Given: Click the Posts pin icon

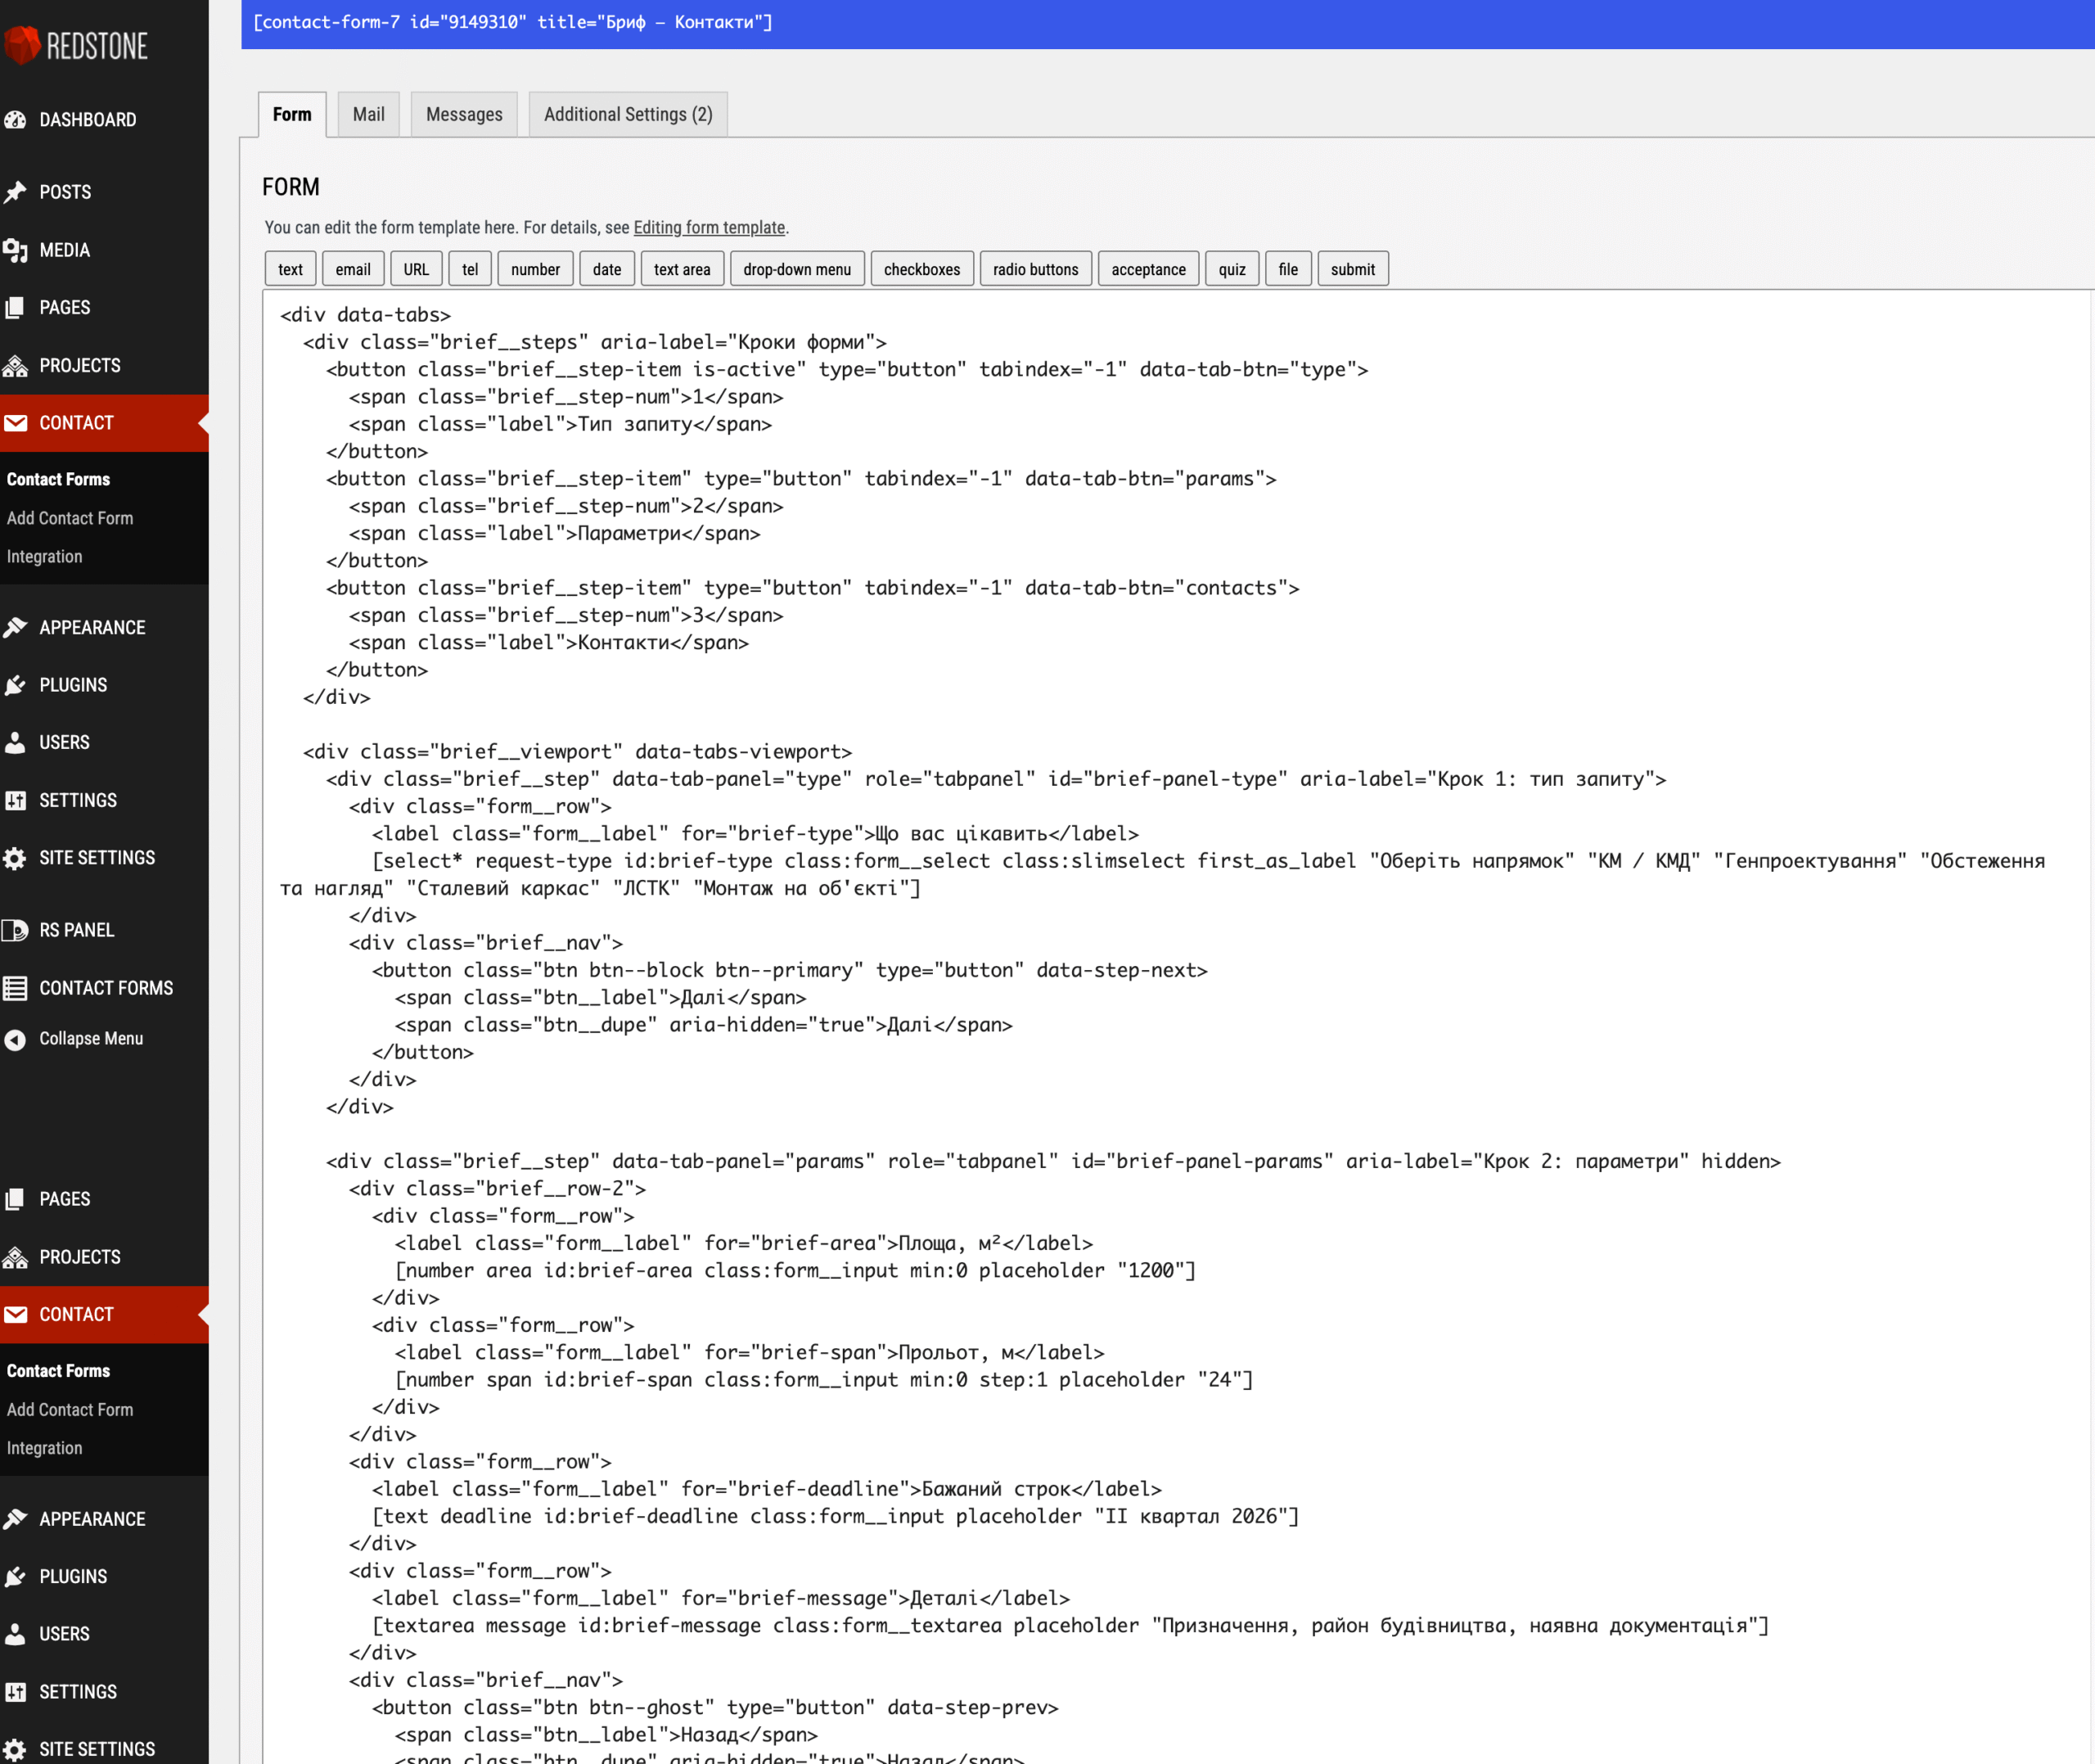Looking at the screenshot, I should [x=15, y=192].
